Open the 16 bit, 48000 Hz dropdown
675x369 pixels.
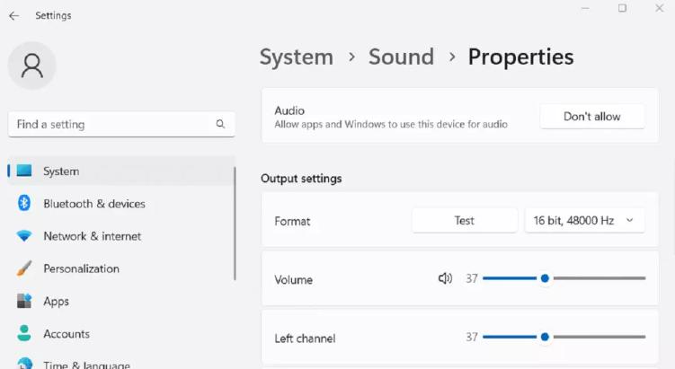click(584, 221)
